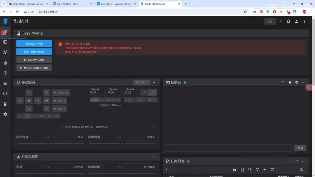This screenshot has width=315, height=177.
Task: Open the browser extensions puzzle icon
Action: 295,12
